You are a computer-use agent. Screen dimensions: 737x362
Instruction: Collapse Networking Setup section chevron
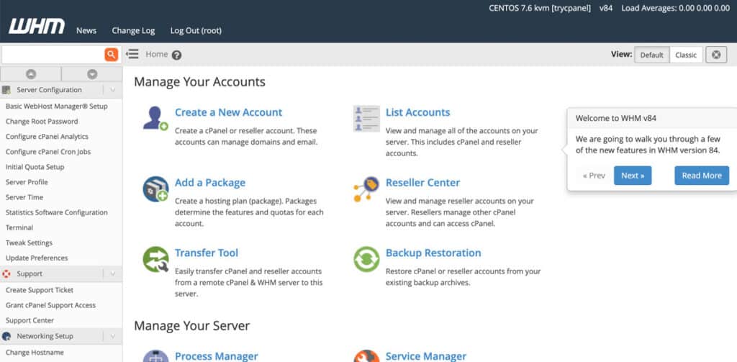[x=112, y=336]
